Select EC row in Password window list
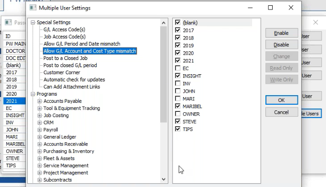The width and height of the screenshot is (326, 187). [x=15, y=108]
